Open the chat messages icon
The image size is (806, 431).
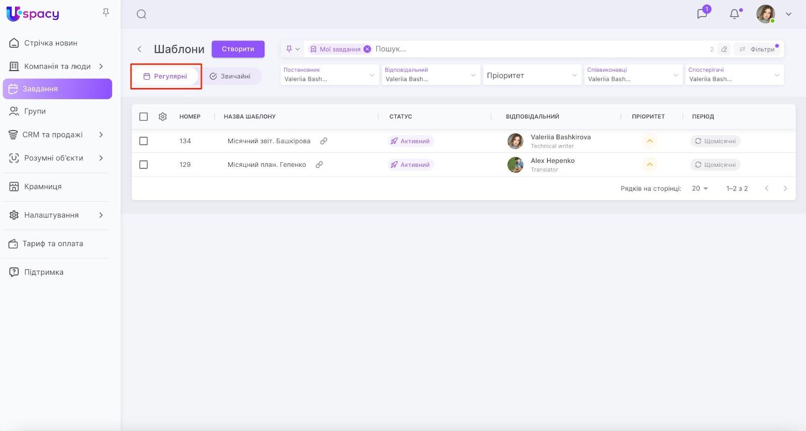tap(702, 14)
